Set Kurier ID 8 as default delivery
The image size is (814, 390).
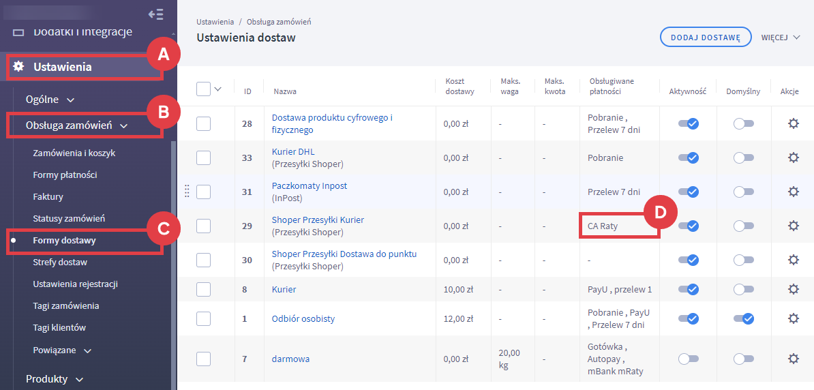coord(743,289)
